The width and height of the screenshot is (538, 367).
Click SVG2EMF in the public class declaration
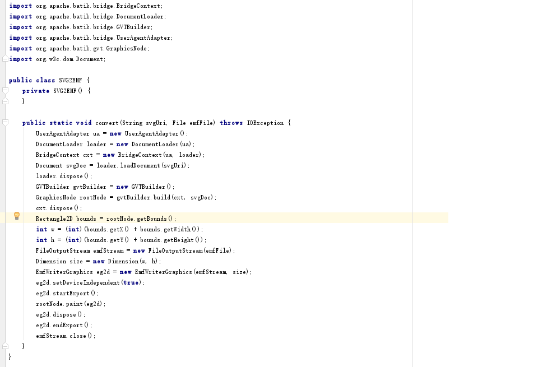(x=71, y=80)
